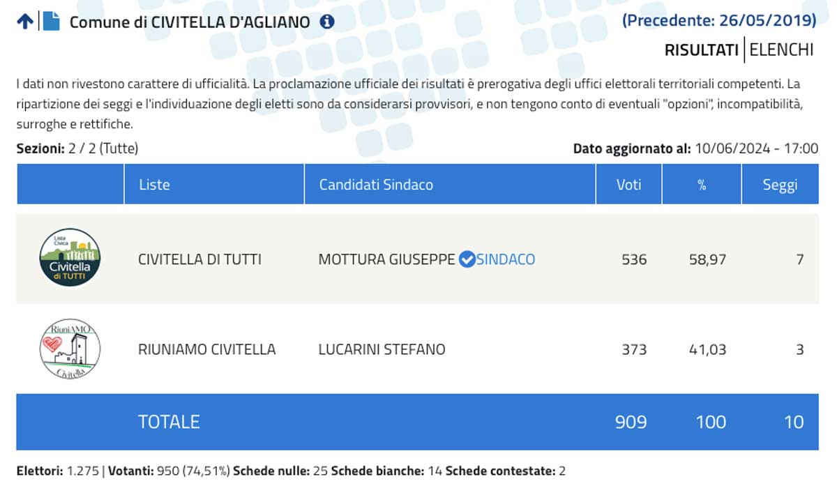
Task: Click the Seggi column header
Action: click(x=780, y=184)
